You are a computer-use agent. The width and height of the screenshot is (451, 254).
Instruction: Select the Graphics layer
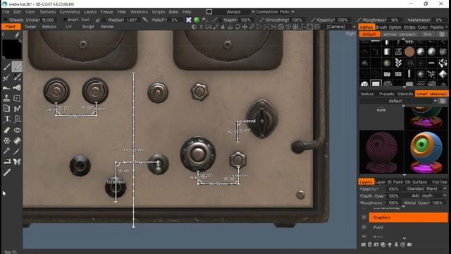click(408, 217)
